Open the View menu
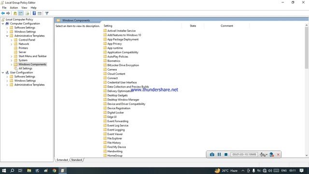This screenshot has height=174, width=309. pos(24,8)
